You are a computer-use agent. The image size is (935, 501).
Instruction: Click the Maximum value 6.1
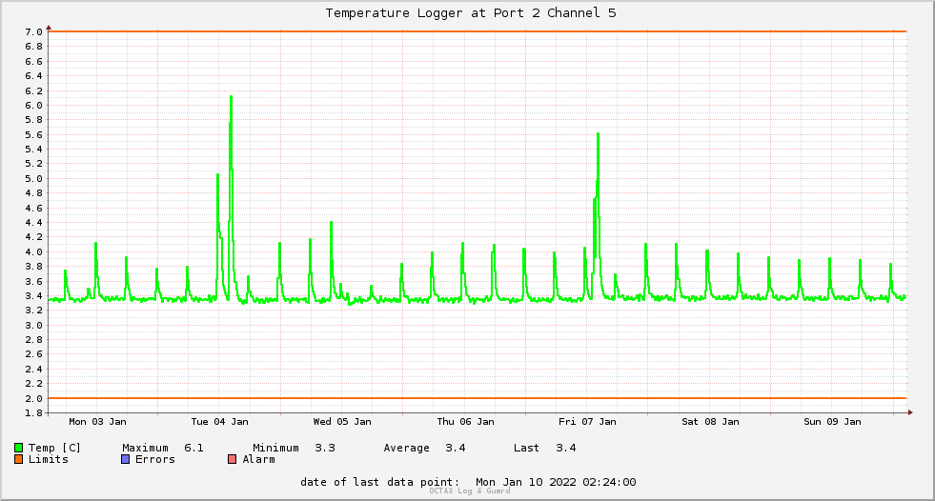point(193,448)
